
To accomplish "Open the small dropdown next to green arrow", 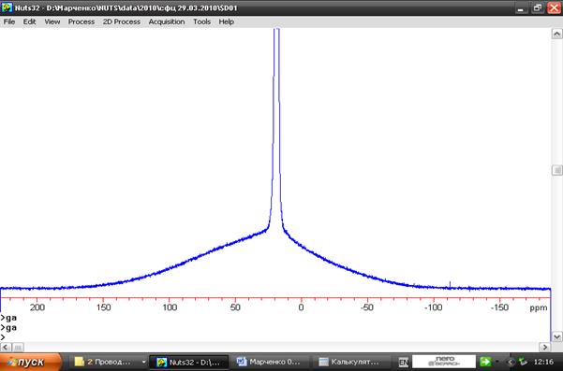I will pos(497,362).
